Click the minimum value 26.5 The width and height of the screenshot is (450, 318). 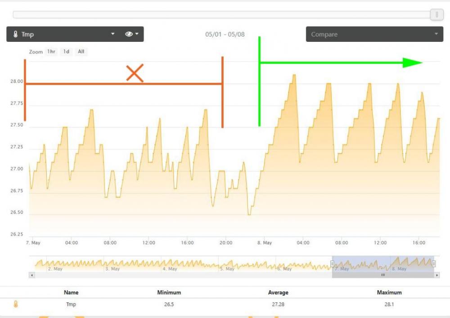[x=169, y=304]
